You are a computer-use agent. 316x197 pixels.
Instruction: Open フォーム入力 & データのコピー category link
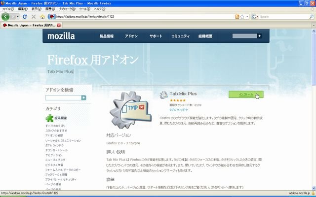63,170
